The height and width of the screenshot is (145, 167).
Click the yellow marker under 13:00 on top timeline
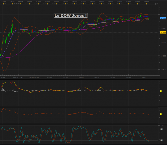tap(138, 4)
